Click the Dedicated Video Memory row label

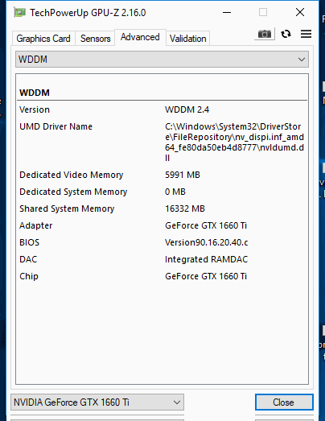[x=72, y=175]
